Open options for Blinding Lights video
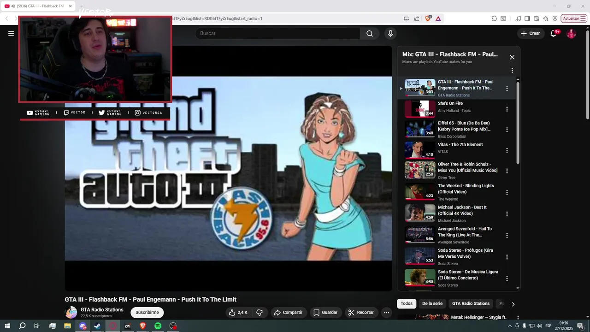590x332 pixels. (507, 192)
